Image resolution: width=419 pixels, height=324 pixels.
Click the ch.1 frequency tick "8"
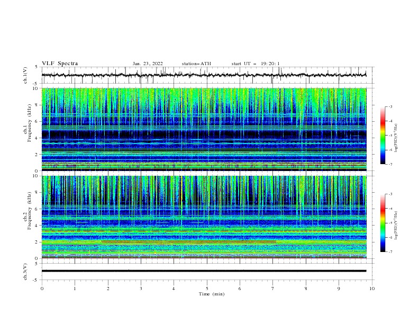37,105
